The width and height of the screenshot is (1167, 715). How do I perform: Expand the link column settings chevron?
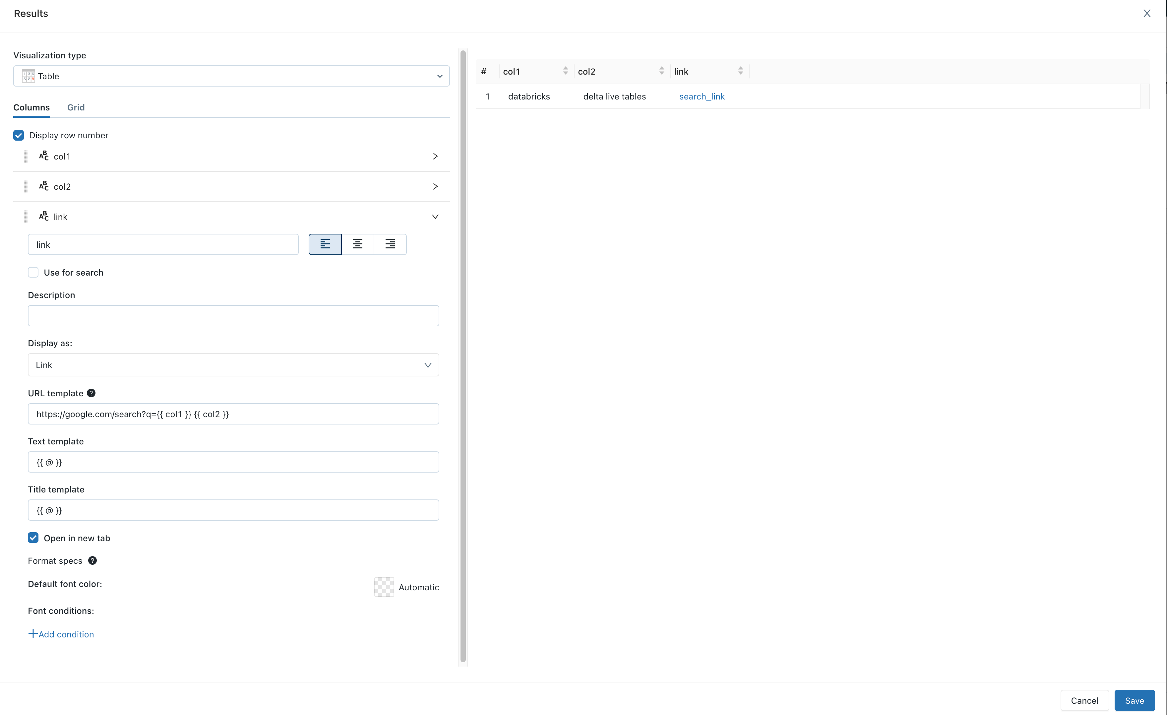(x=435, y=217)
